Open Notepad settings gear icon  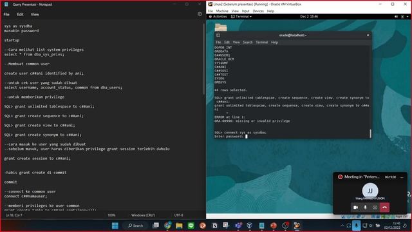(200, 14)
